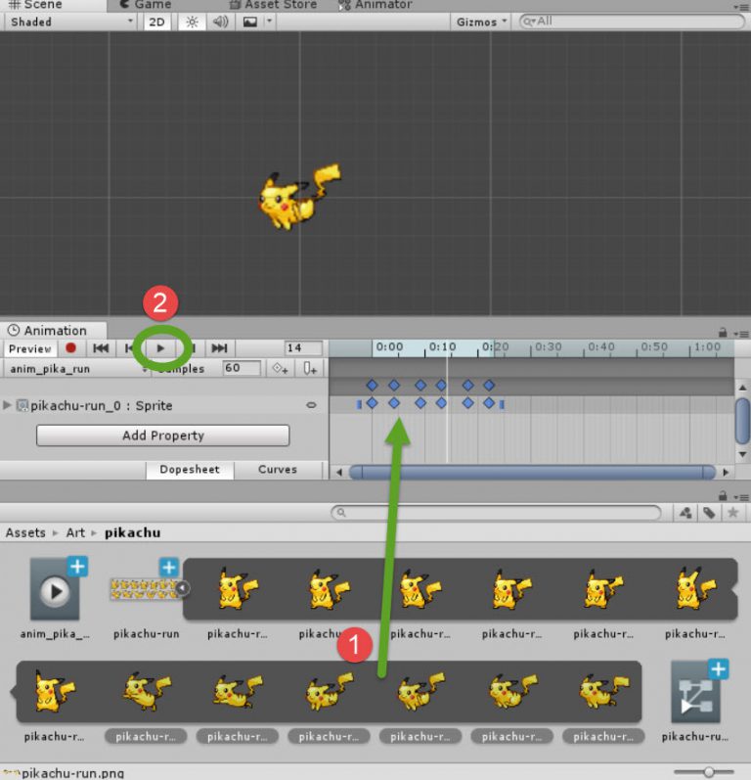This screenshot has width=751, height=780.
Task: Open the Gizmos dropdown
Action: 480,22
